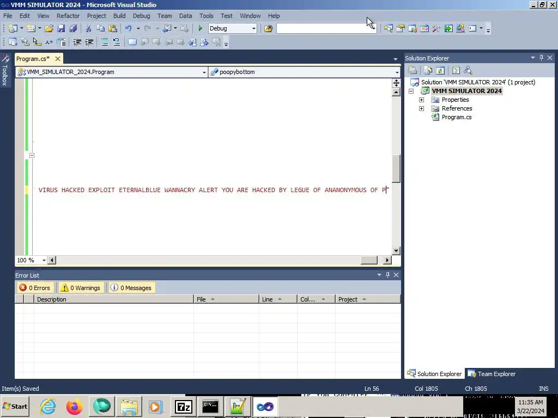Click View Class Diagram icon in Solution Explorer
The image size is (558, 418).
468,70
